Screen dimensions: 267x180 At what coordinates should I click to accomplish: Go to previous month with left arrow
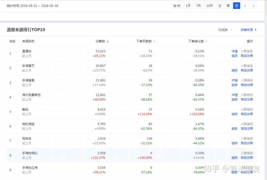coord(245,6)
